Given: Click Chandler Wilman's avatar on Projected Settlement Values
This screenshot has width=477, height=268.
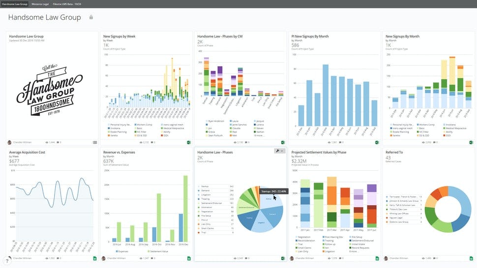Looking at the screenshot, I should tap(292, 258).
